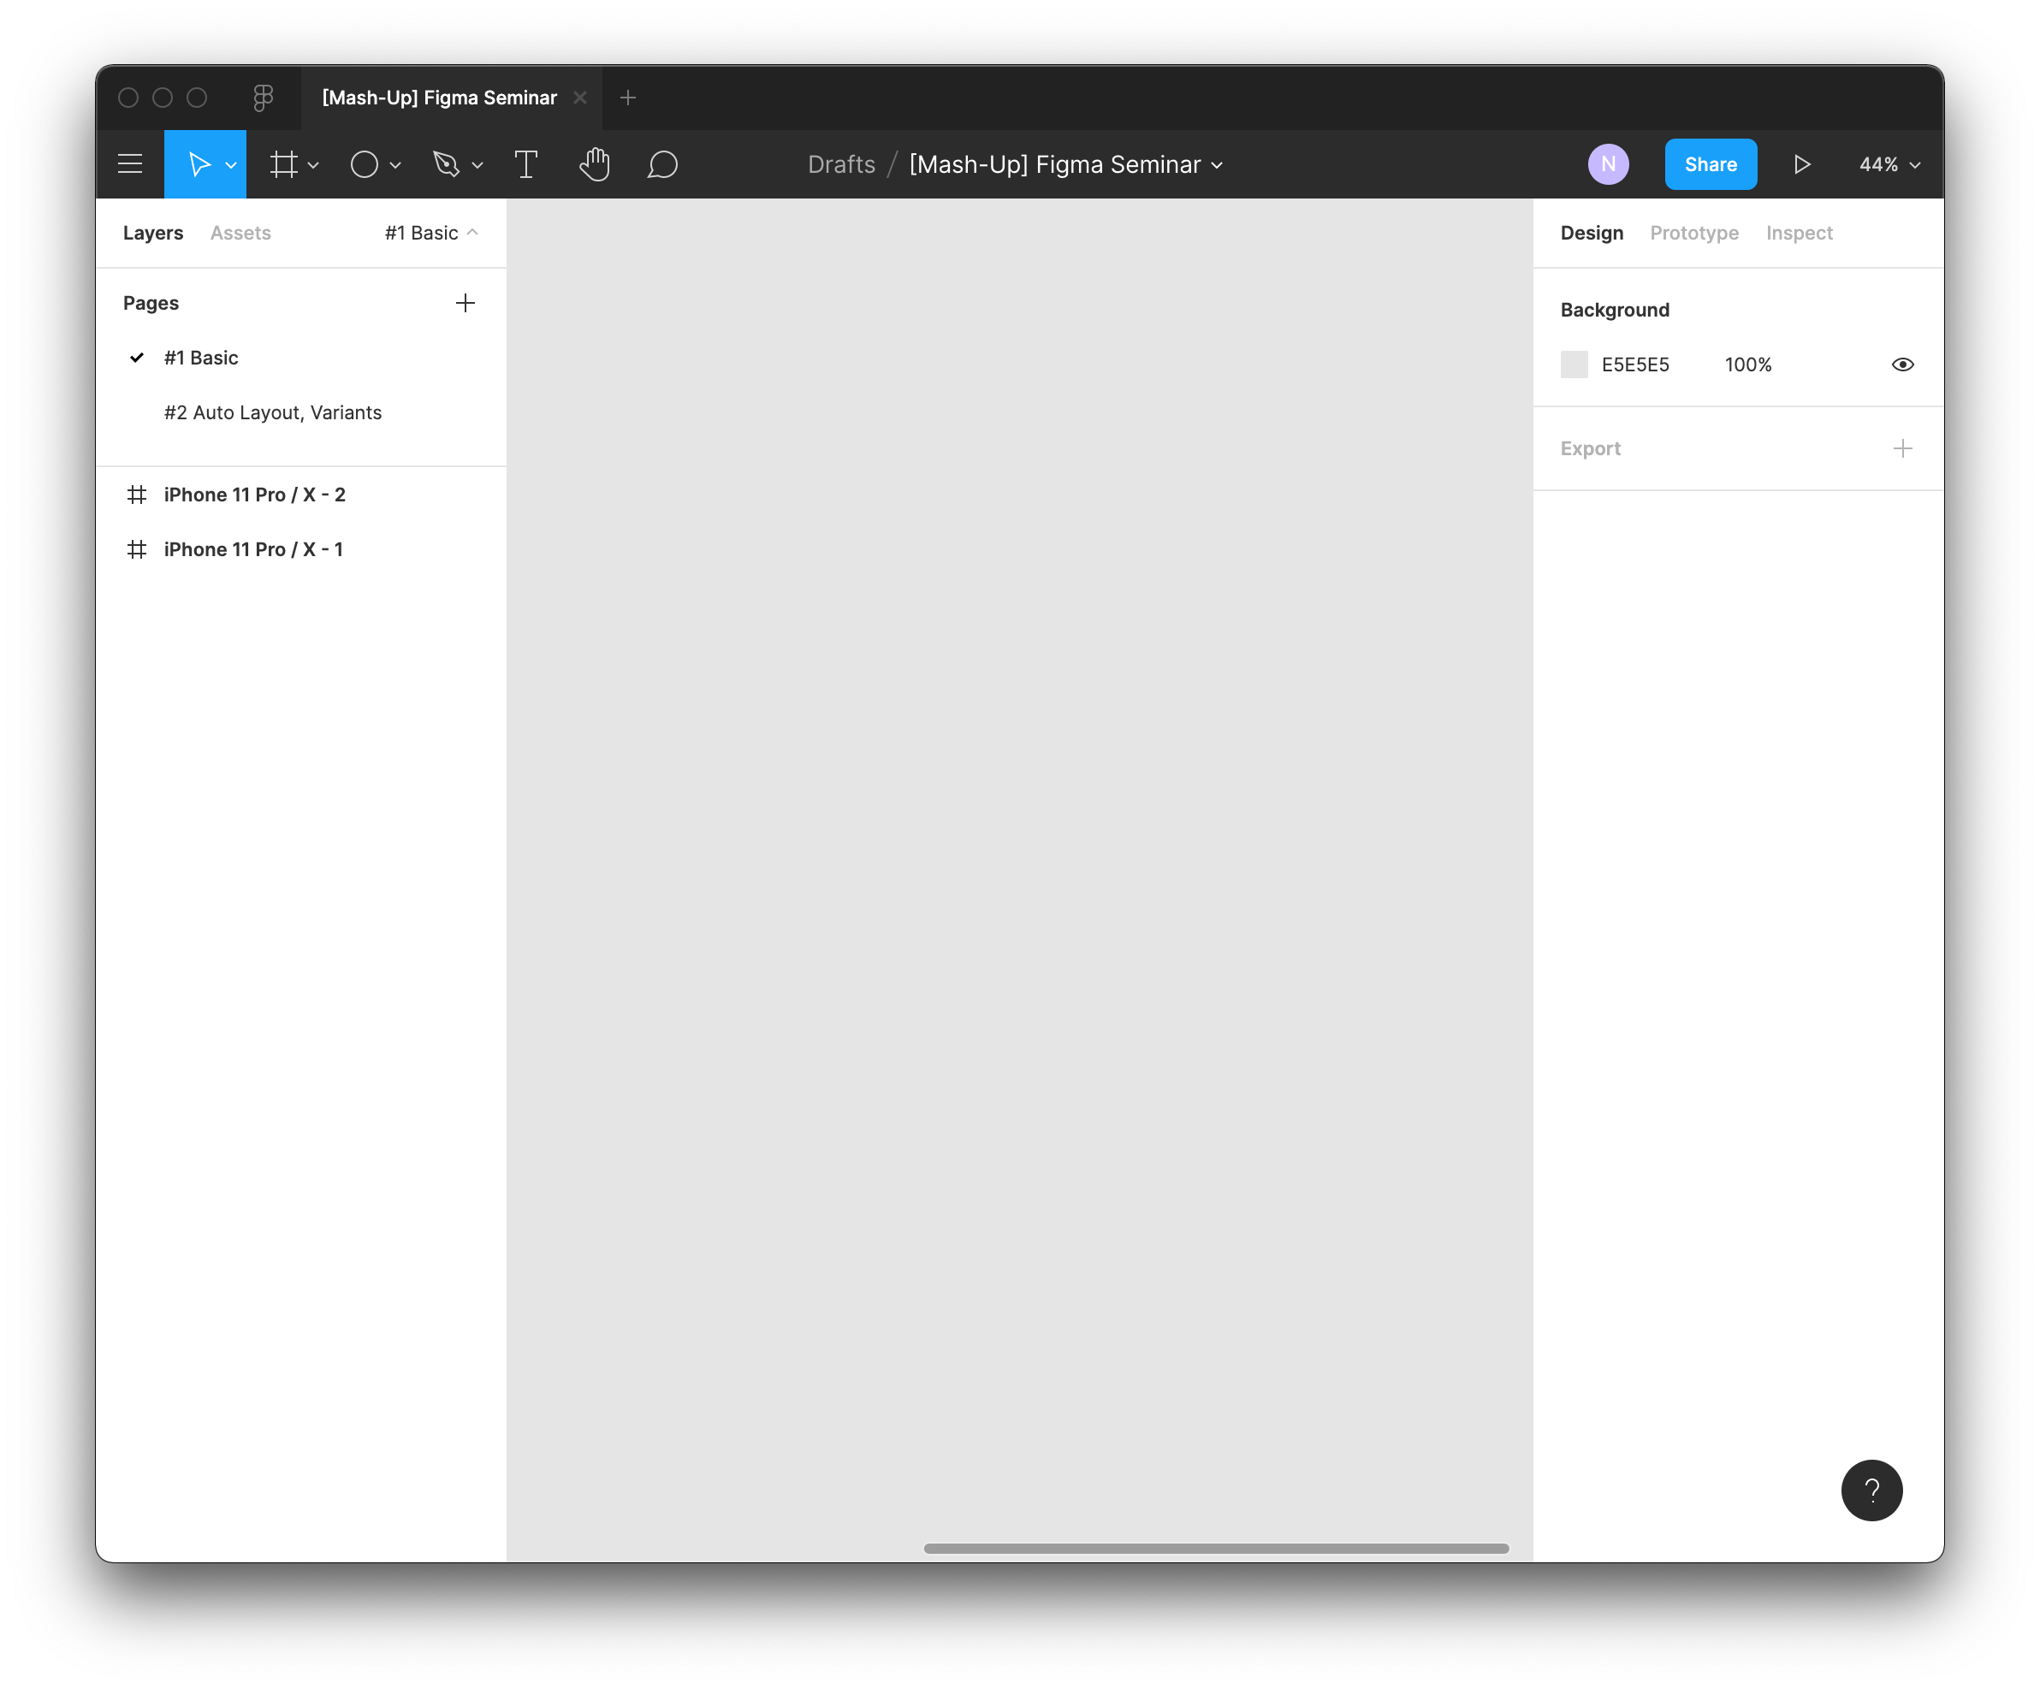Add a new page with plus
Image resolution: width=2040 pixels, height=1689 pixels.
(x=466, y=303)
